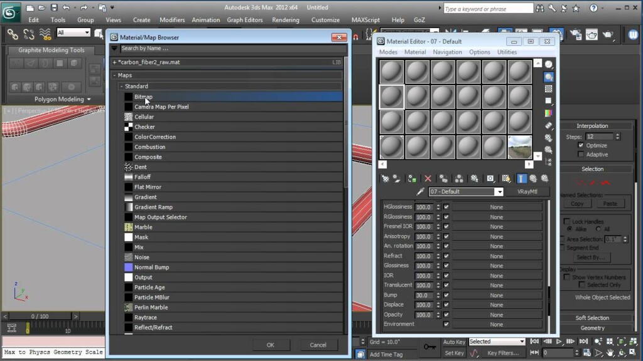Screen dimensions: 643x361
Task: Click the Play Animation button
Action: pyautogui.click(x=558, y=342)
